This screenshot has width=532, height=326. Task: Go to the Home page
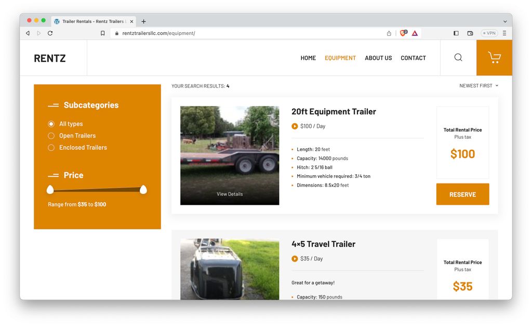click(308, 58)
